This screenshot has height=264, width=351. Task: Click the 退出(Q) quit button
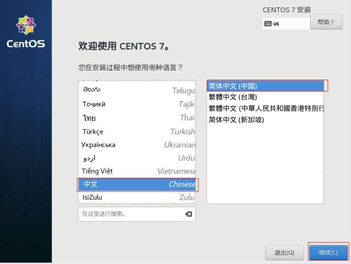(x=284, y=252)
